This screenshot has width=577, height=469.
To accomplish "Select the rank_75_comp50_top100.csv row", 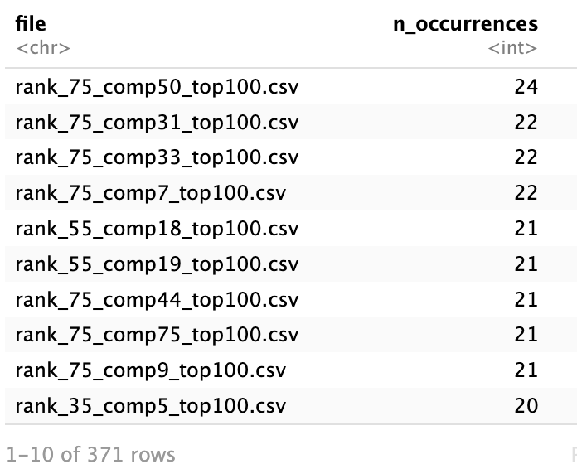I will (157, 87).
